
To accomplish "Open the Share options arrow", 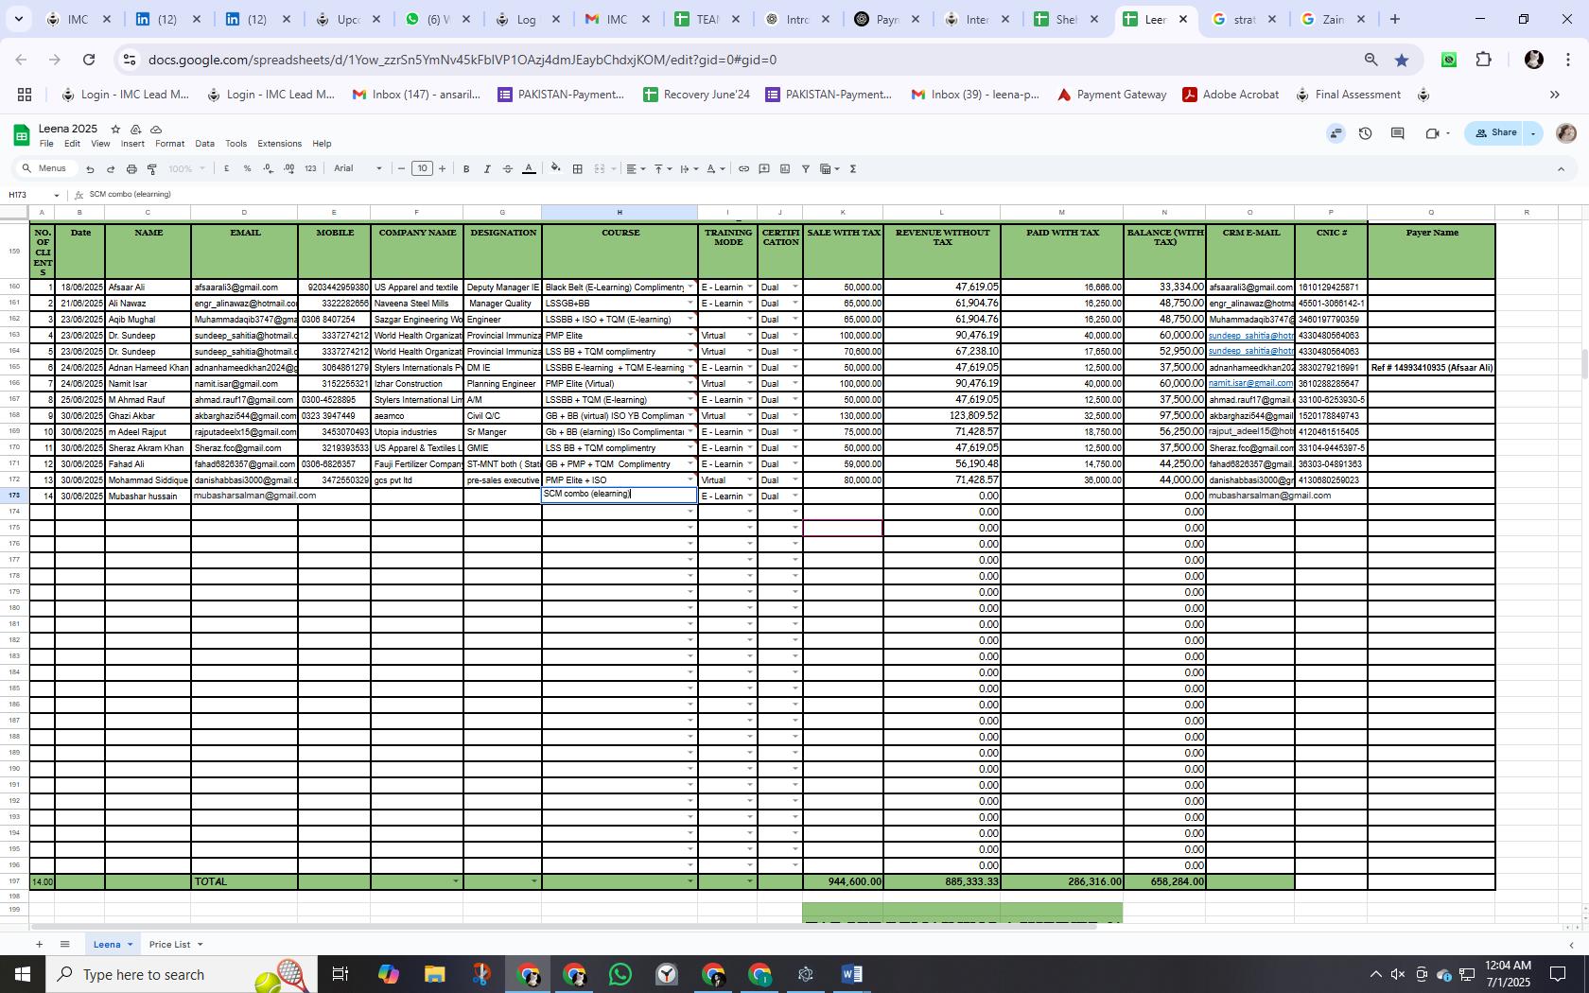I will [1533, 133].
